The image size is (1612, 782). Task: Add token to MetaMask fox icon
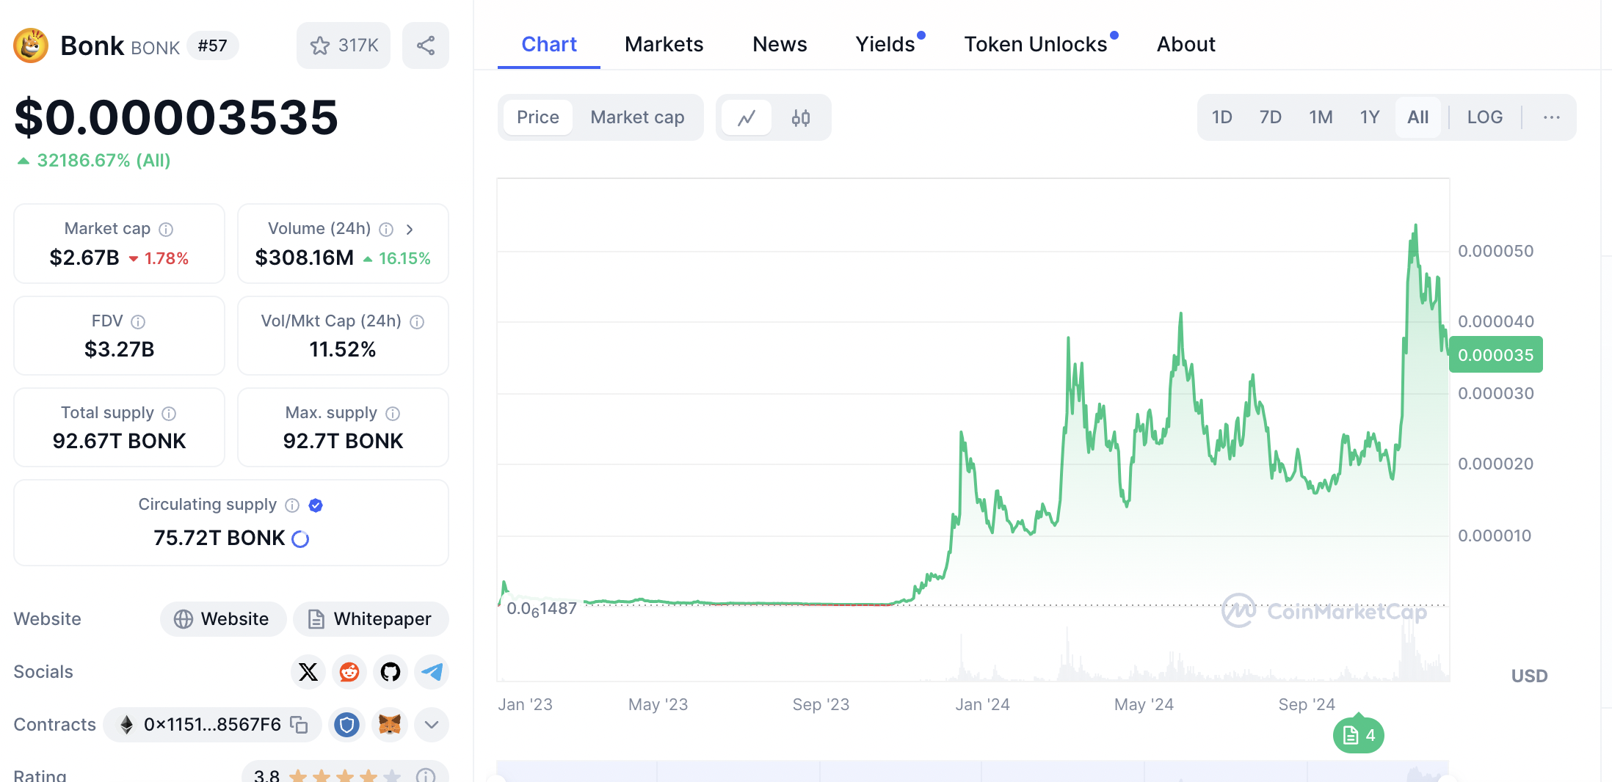(390, 725)
